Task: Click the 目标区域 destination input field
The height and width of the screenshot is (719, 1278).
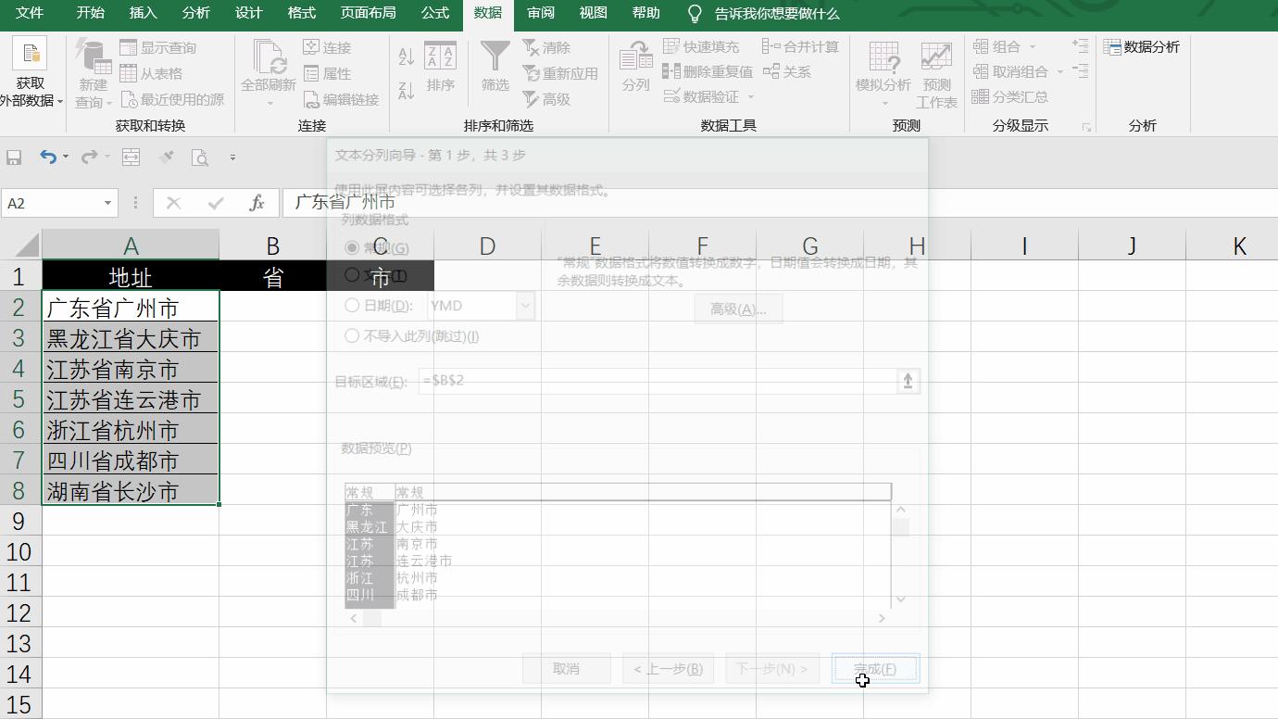Action: (x=657, y=381)
